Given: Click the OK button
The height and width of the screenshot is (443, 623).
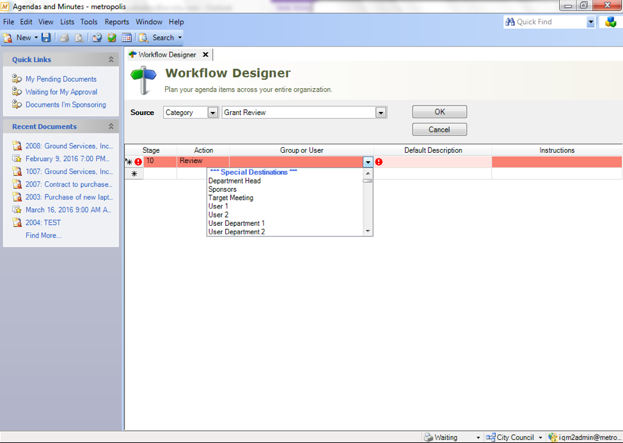Looking at the screenshot, I should pyautogui.click(x=439, y=112).
